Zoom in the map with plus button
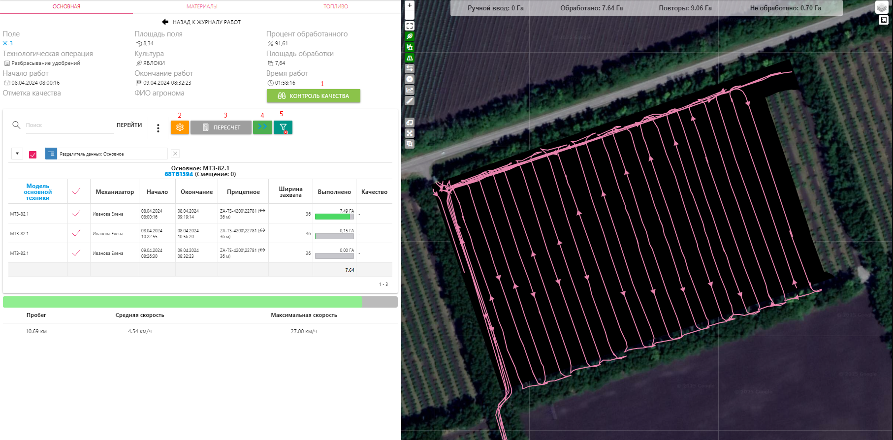The image size is (893, 440). 410,5
